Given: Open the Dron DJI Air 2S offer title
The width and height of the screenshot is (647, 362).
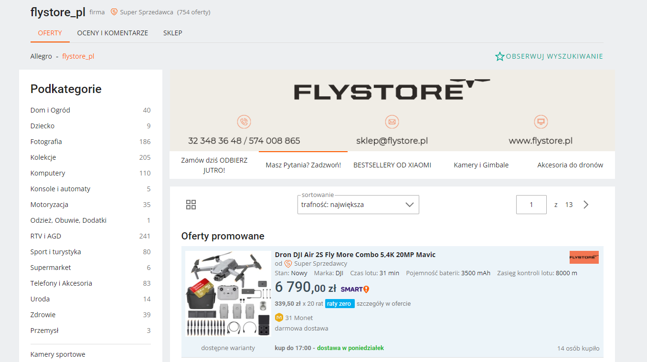Looking at the screenshot, I should click(x=354, y=255).
